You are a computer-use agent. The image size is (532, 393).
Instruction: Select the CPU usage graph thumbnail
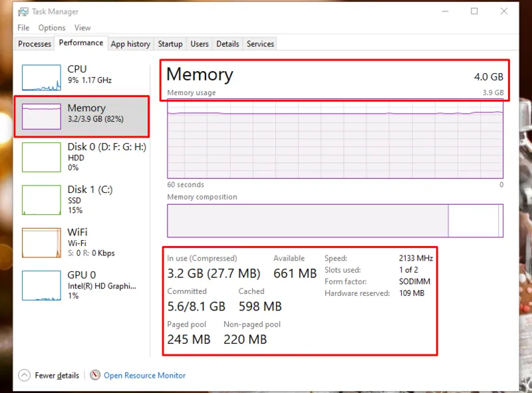pyautogui.click(x=41, y=78)
